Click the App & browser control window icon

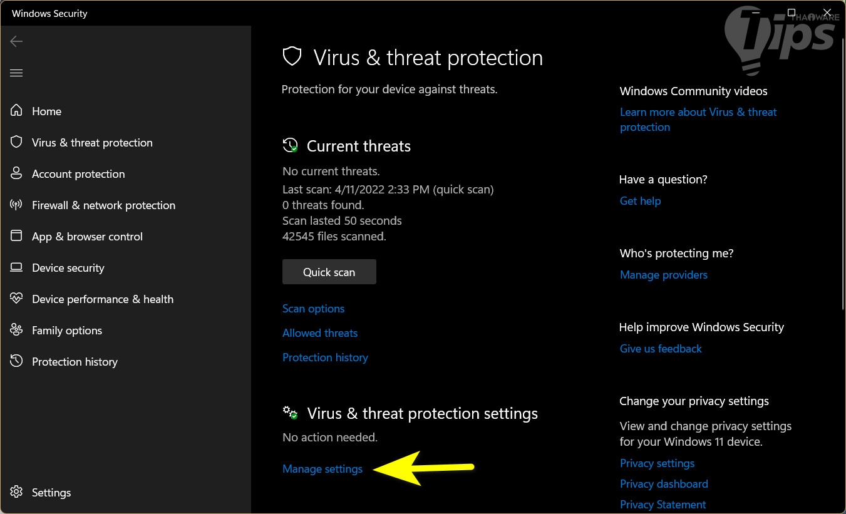click(16, 236)
